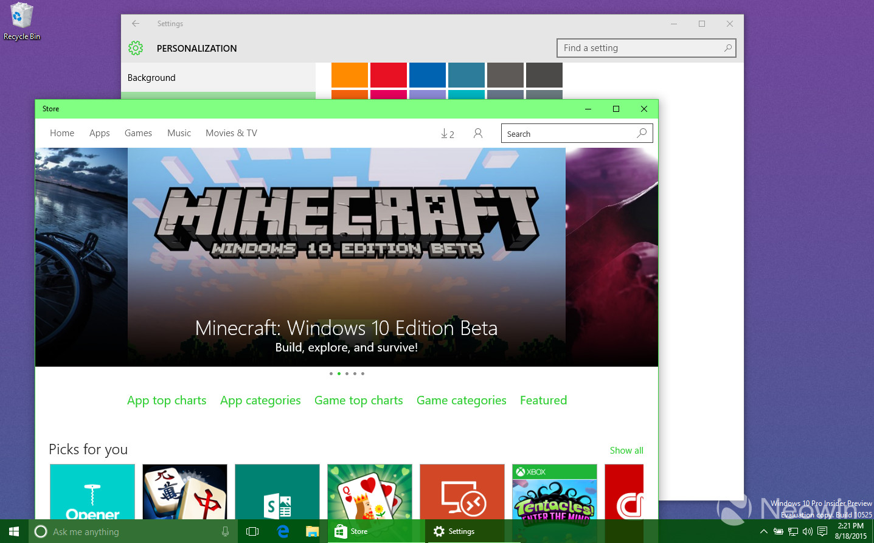Viewport: 874px width, 543px height.
Task: Switch to the Store taskbar button
Action: tap(376, 531)
